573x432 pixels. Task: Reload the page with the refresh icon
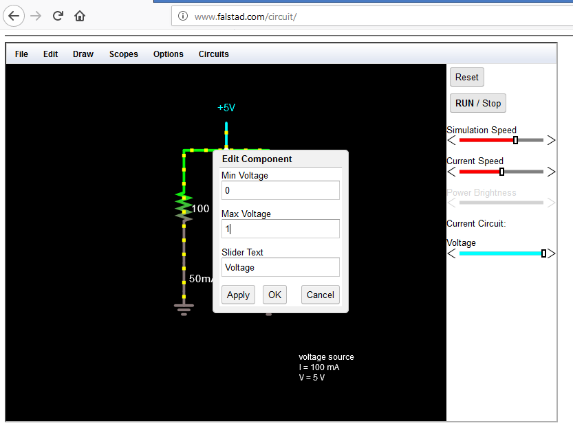58,16
